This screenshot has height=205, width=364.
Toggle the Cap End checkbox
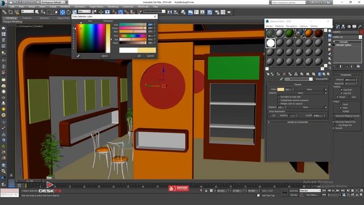click(x=341, y=93)
